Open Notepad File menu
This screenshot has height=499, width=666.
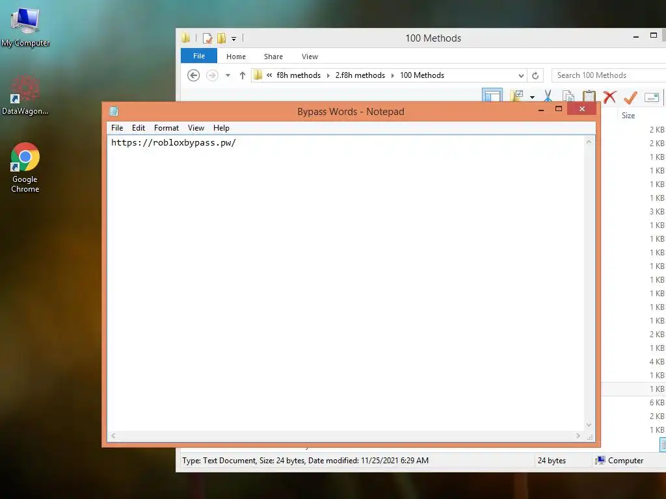coord(117,128)
